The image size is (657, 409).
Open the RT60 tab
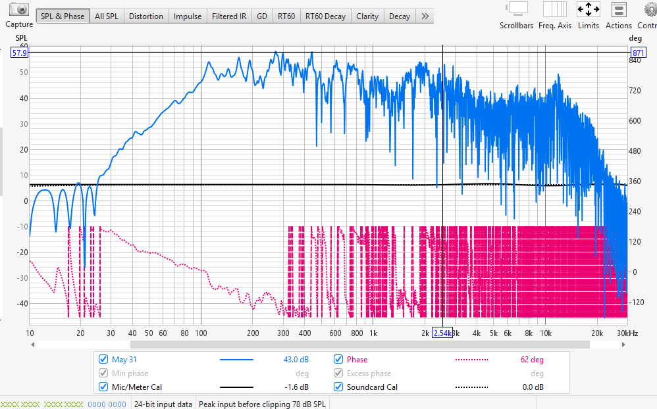click(286, 16)
